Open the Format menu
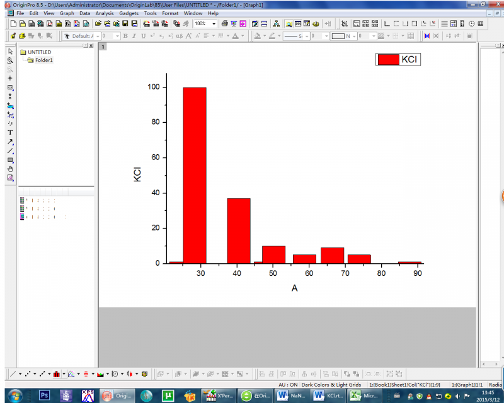Screen dimensions: 504x403 [170, 13]
